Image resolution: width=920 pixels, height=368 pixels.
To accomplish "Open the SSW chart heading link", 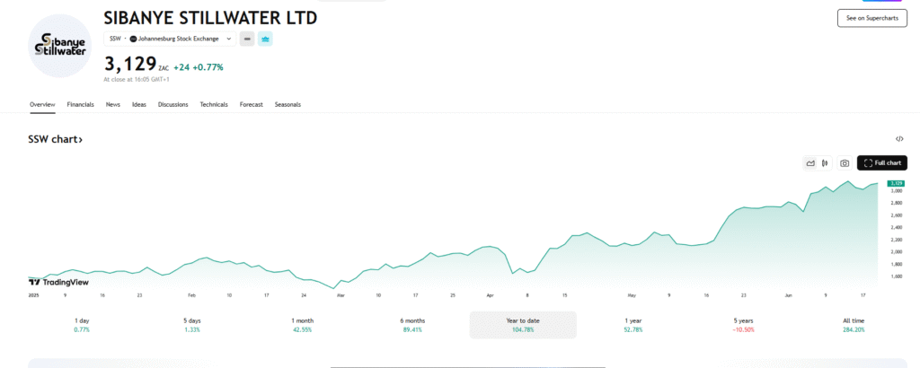I will point(55,139).
